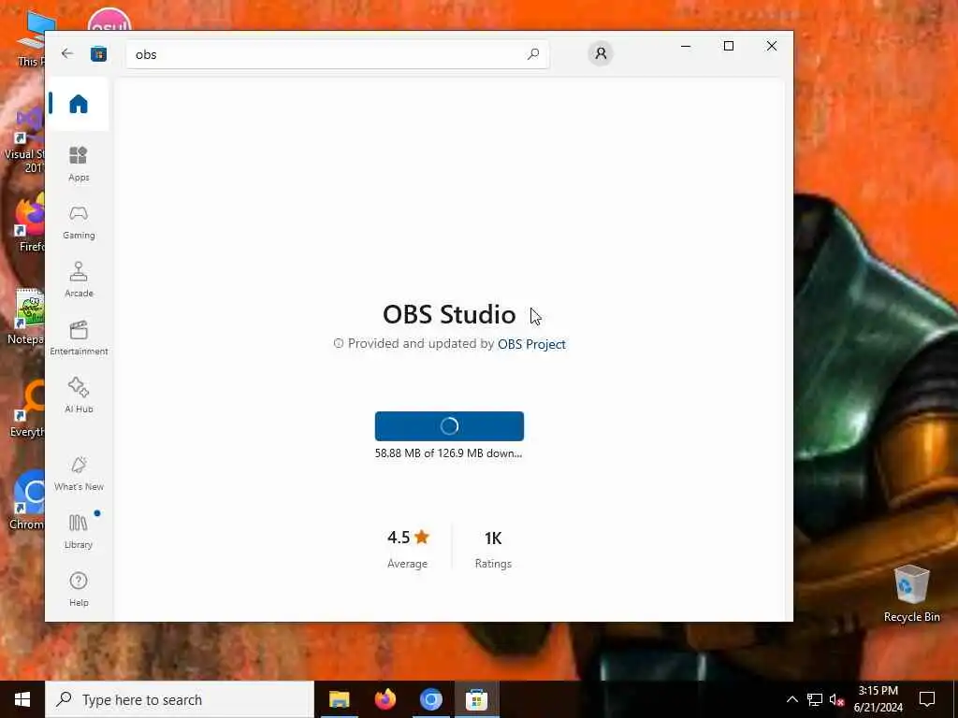Click the muted volume tray icon
This screenshot has width=958, height=718.
coord(836,699)
